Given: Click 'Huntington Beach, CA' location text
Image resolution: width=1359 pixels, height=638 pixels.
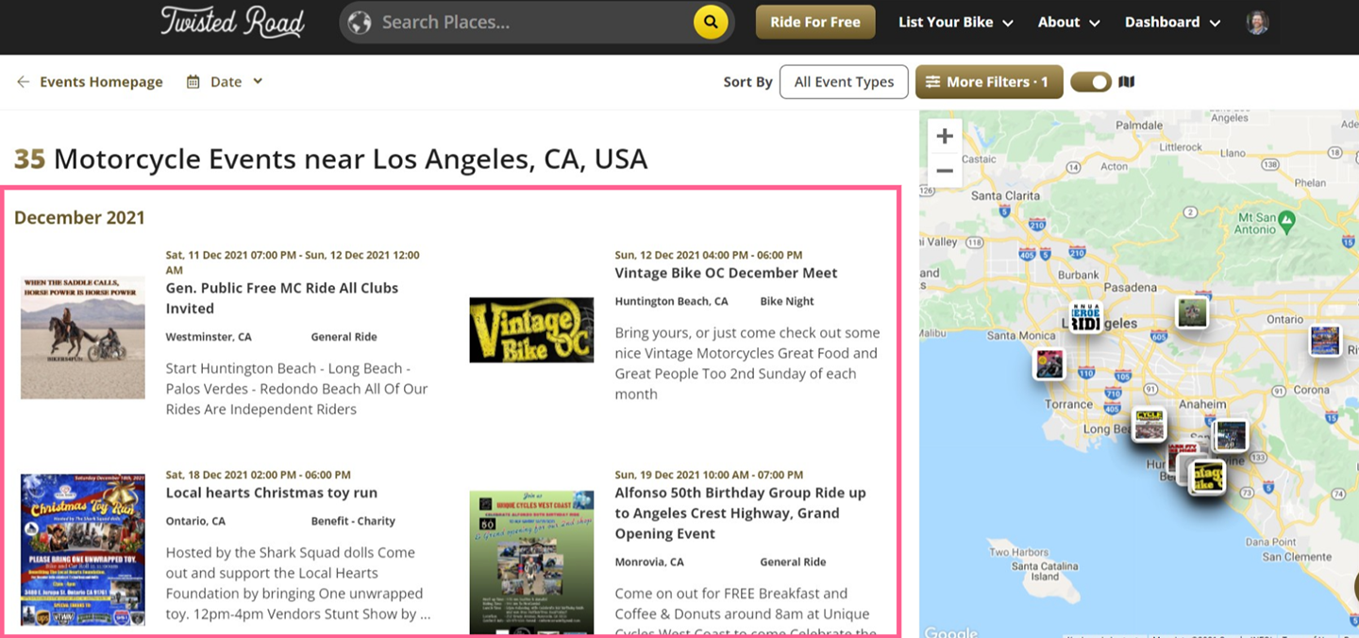Looking at the screenshot, I should point(671,302).
